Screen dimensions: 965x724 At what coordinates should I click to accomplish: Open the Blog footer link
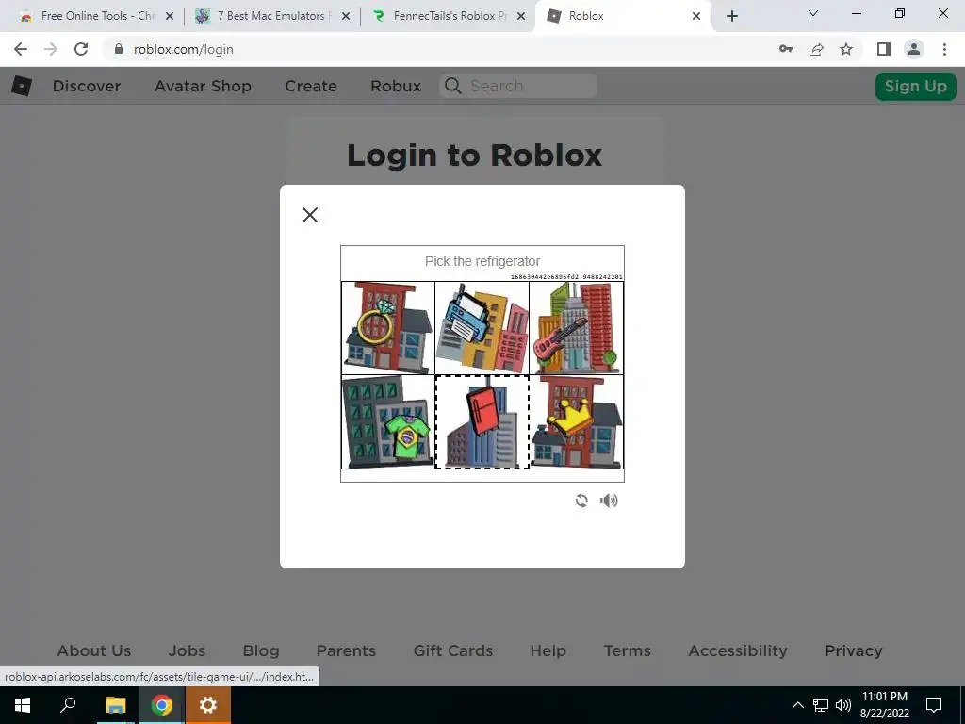click(261, 650)
